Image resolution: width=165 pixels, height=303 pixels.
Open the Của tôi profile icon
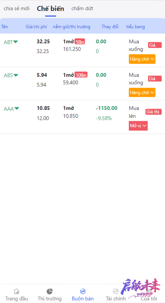pyautogui.click(x=149, y=291)
